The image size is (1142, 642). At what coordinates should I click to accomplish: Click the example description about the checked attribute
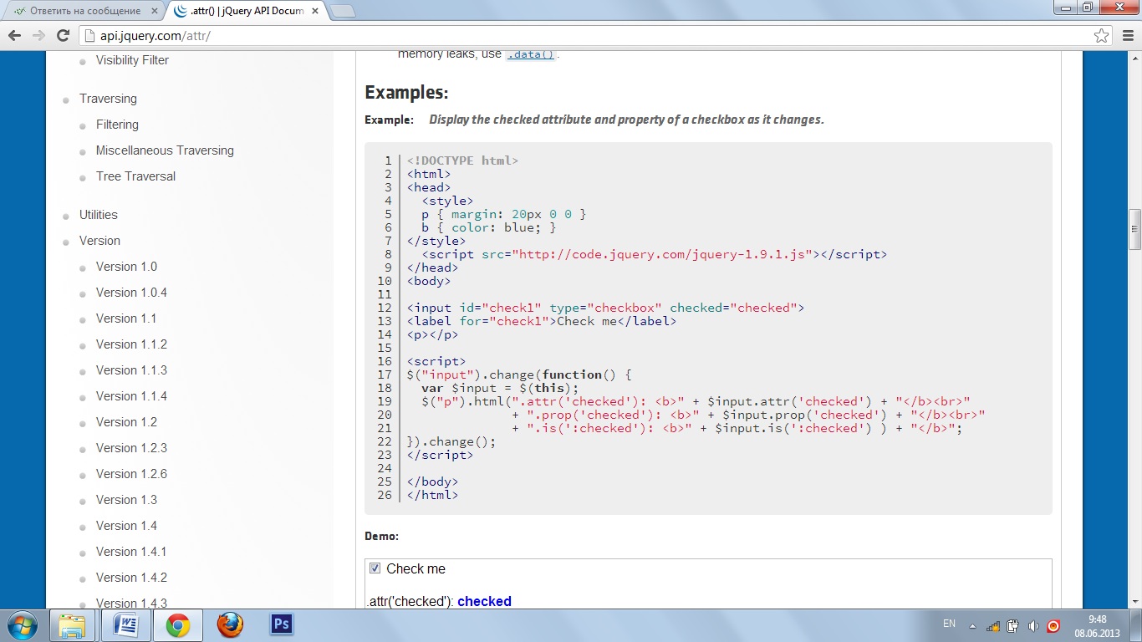[x=626, y=120]
